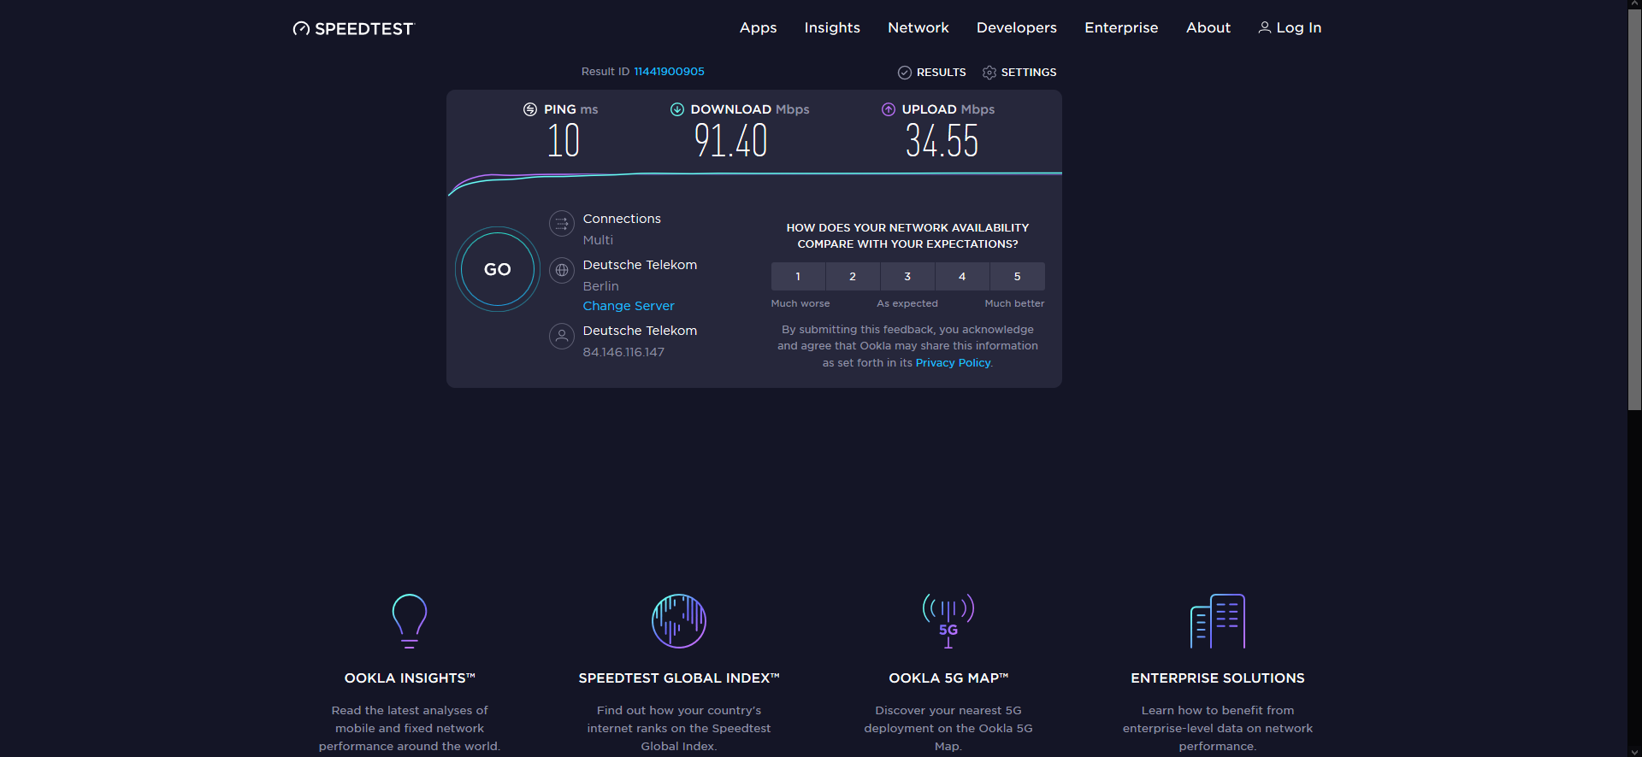Screen dimensions: 1642x757
Task: Click the Ookla 5G Map antenna icon
Action: (x=948, y=621)
